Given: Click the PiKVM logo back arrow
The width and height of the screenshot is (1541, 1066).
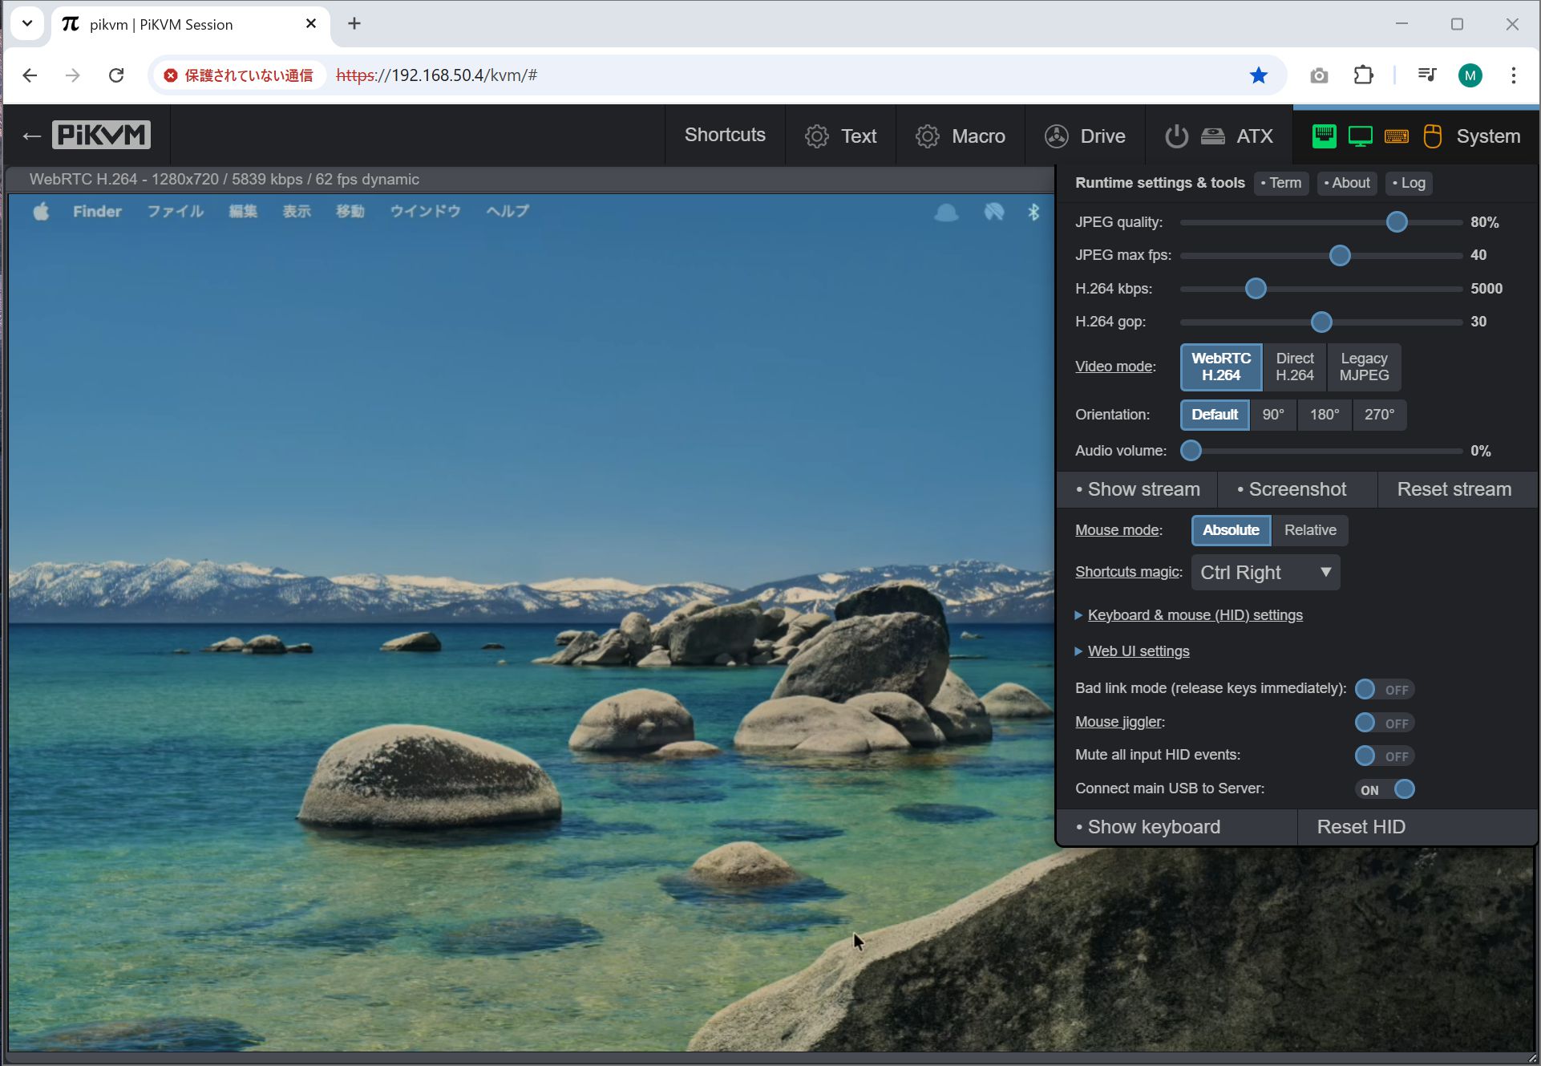Looking at the screenshot, I should pos(31,136).
